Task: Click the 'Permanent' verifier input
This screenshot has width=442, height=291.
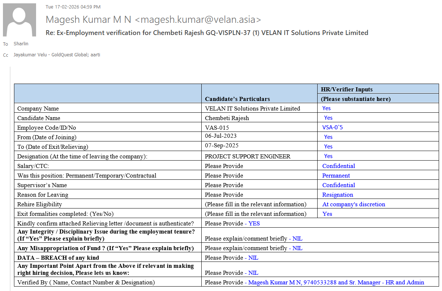Action: [x=336, y=175]
